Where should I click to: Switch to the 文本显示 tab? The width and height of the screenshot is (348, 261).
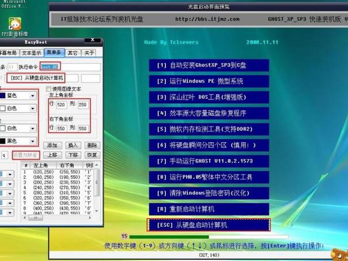coord(31,53)
